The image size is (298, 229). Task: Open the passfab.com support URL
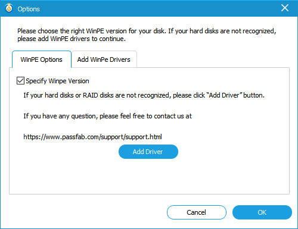(x=92, y=137)
